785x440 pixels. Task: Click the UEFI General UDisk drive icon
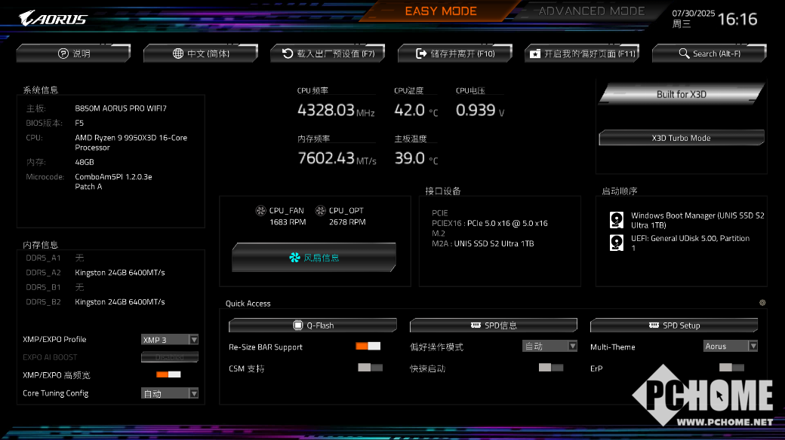point(616,243)
